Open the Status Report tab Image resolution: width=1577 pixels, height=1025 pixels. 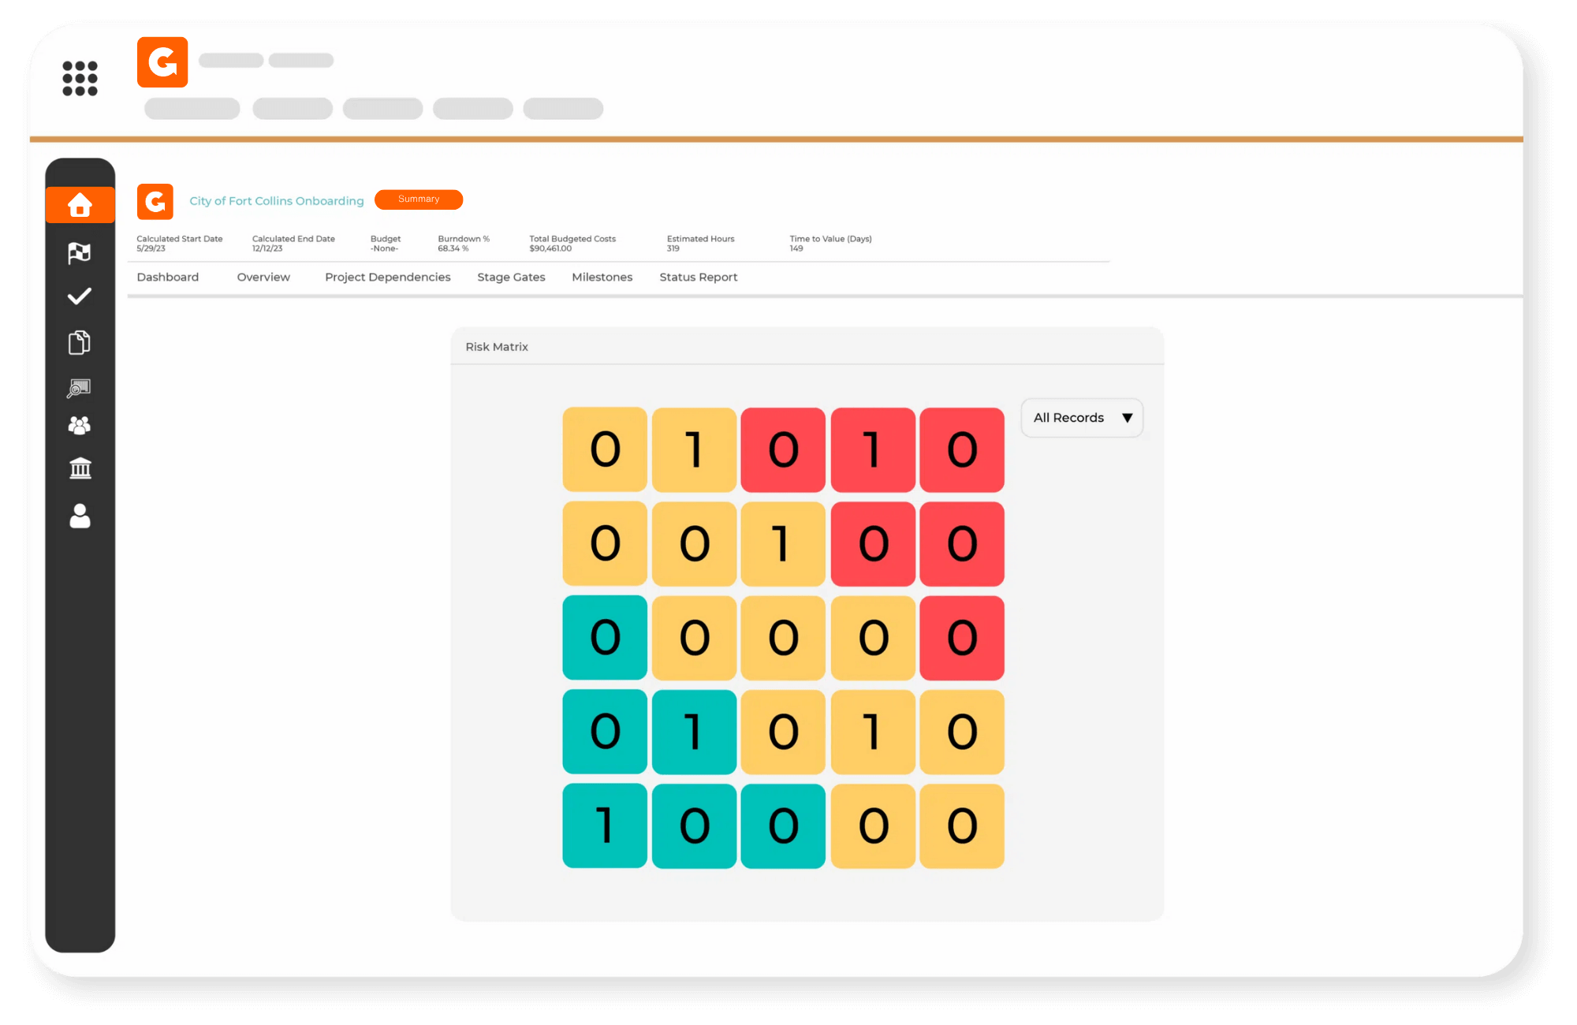(x=699, y=278)
